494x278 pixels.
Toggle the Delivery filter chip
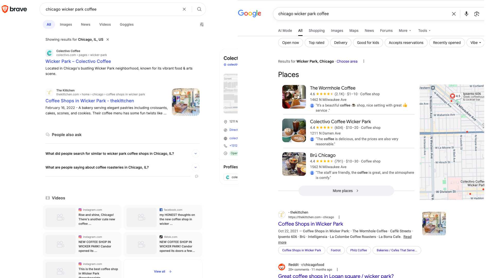pos(341,43)
